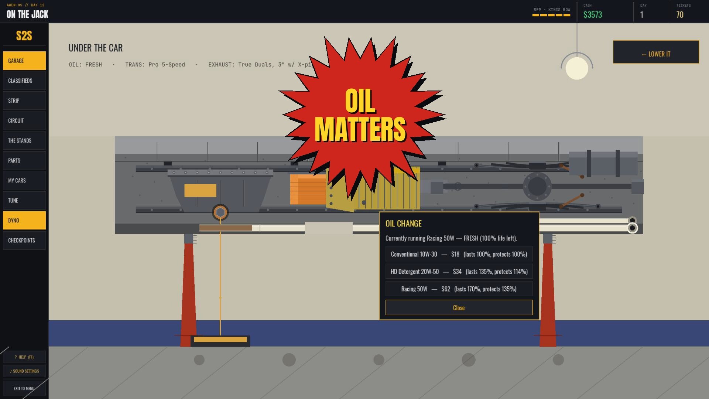Viewport: 709px width, 399px height.
Task: Open the Parts shop
Action: tap(24, 160)
